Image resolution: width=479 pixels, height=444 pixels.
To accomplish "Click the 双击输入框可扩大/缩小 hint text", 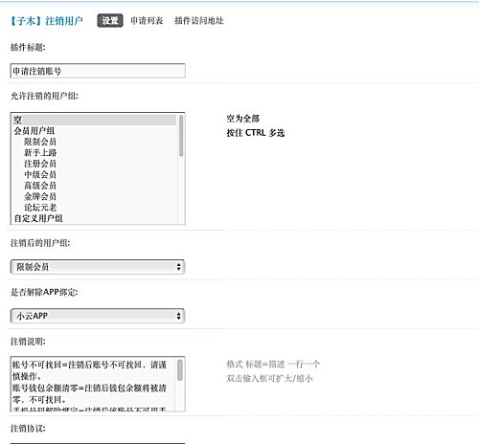I will (269, 378).
